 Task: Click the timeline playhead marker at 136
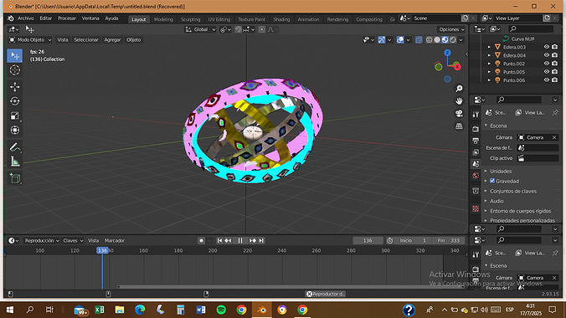[102, 250]
